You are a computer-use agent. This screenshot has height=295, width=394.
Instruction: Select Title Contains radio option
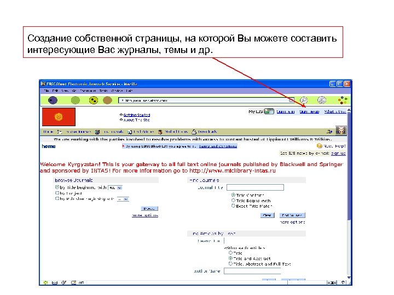click(x=233, y=195)
